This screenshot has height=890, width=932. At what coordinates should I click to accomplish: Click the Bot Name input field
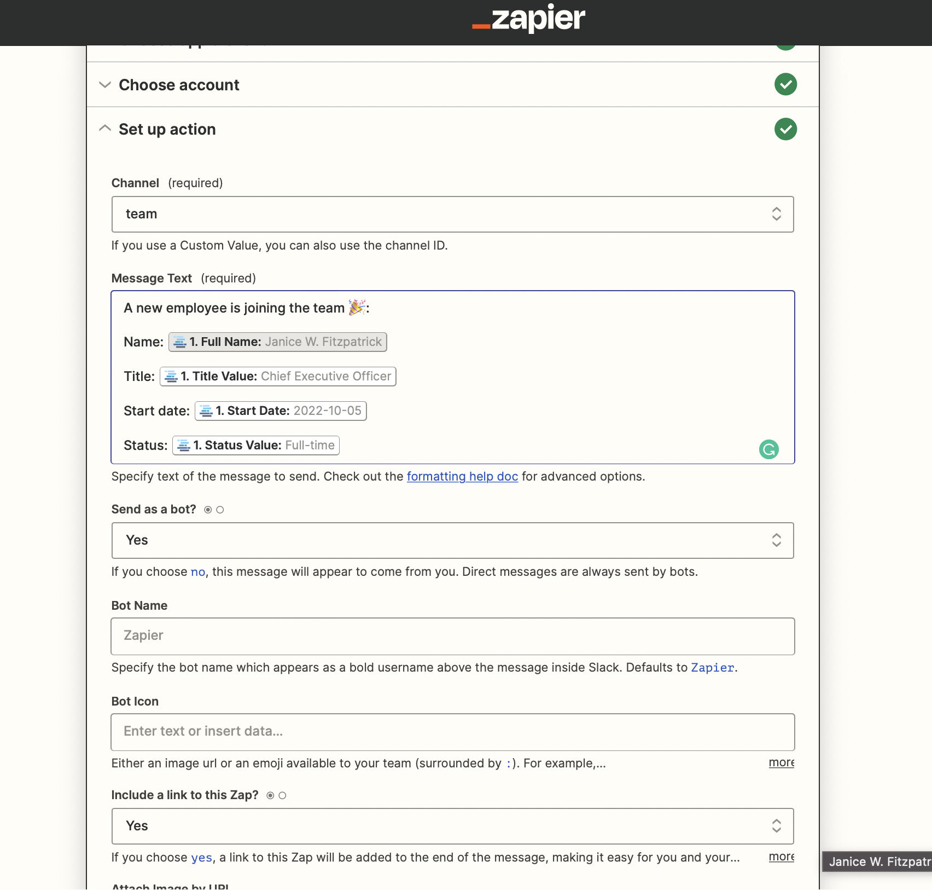click(x=452, y=636)
